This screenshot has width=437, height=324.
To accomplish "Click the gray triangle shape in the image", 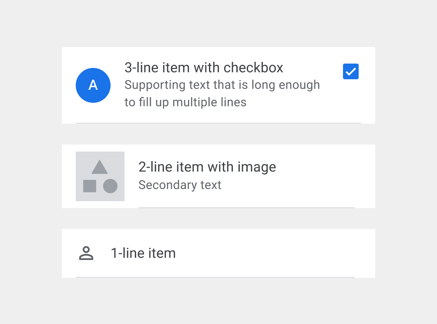I will 100,167.
